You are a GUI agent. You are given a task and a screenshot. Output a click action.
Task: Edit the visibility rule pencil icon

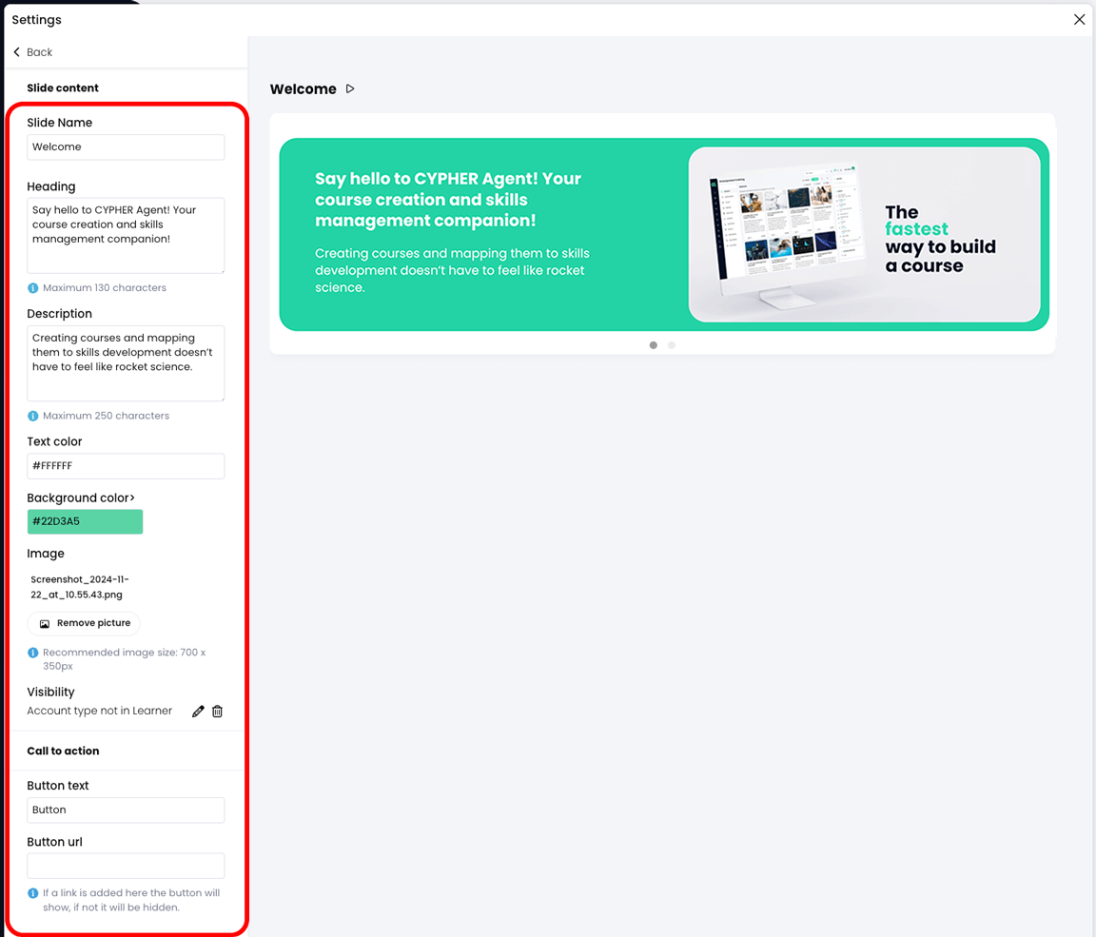(x=198, y=712)
